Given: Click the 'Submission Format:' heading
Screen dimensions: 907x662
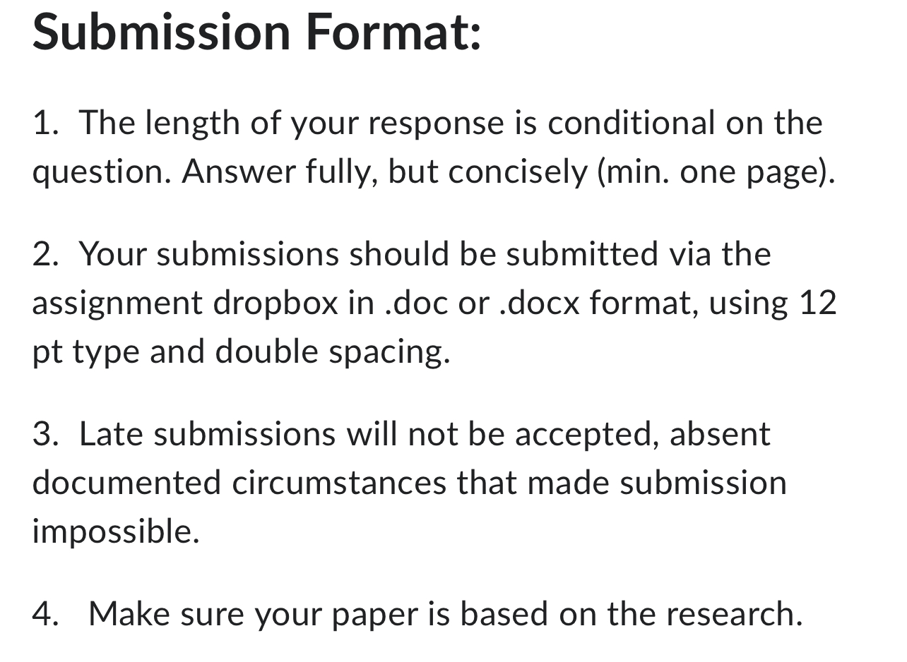Looking at the screenshot, I should [x=257, y=32].
